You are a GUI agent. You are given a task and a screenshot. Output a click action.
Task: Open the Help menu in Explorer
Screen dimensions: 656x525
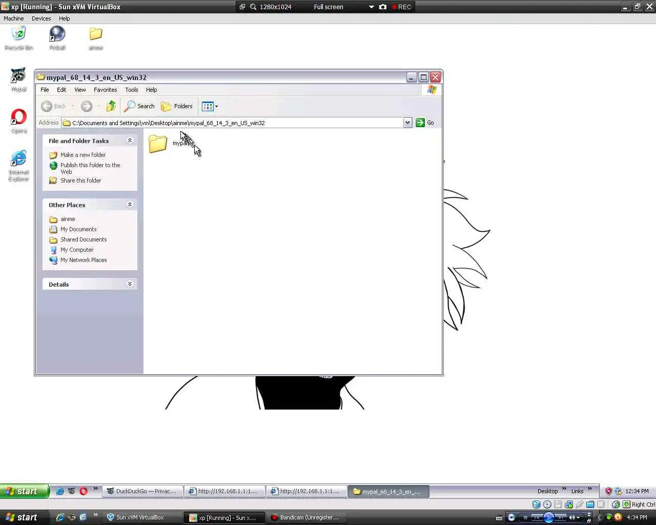tap(151, 90)
